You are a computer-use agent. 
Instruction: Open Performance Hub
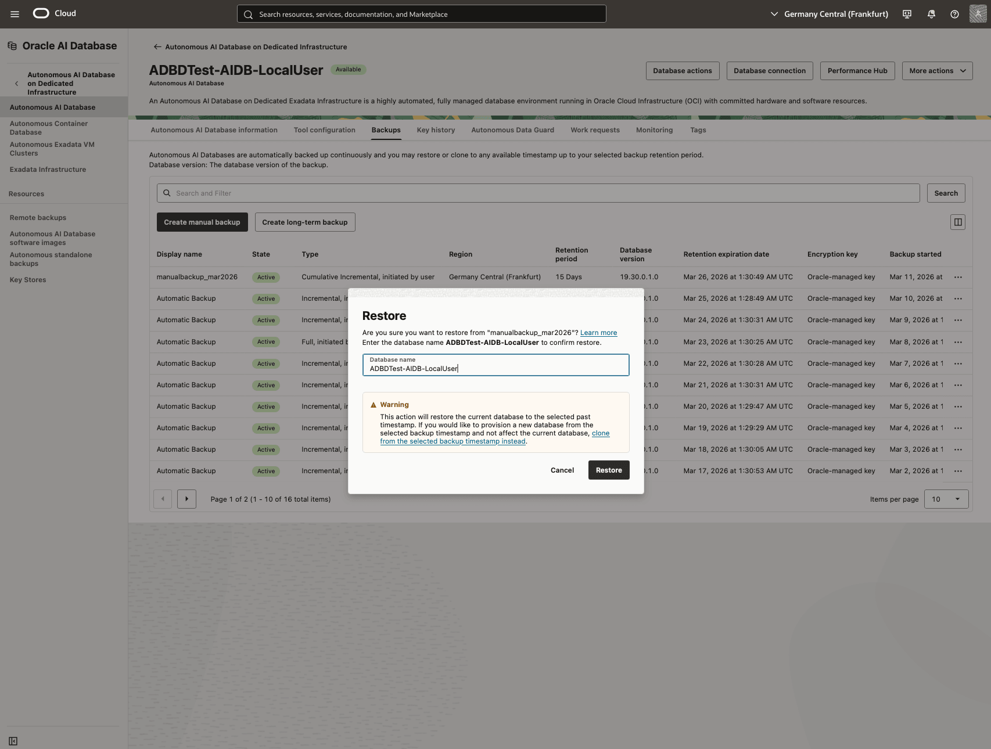click(x=857, y=71)
